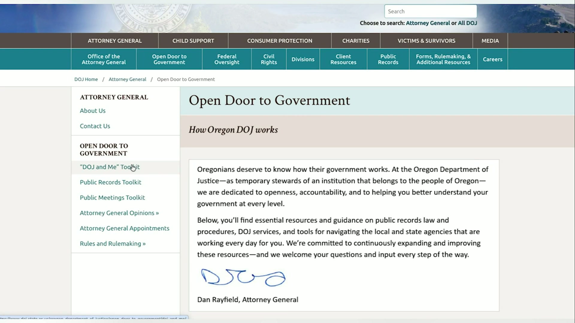Go to DOJ Home breadcrumb
The image size is (575, 323).
coord(86,79)
